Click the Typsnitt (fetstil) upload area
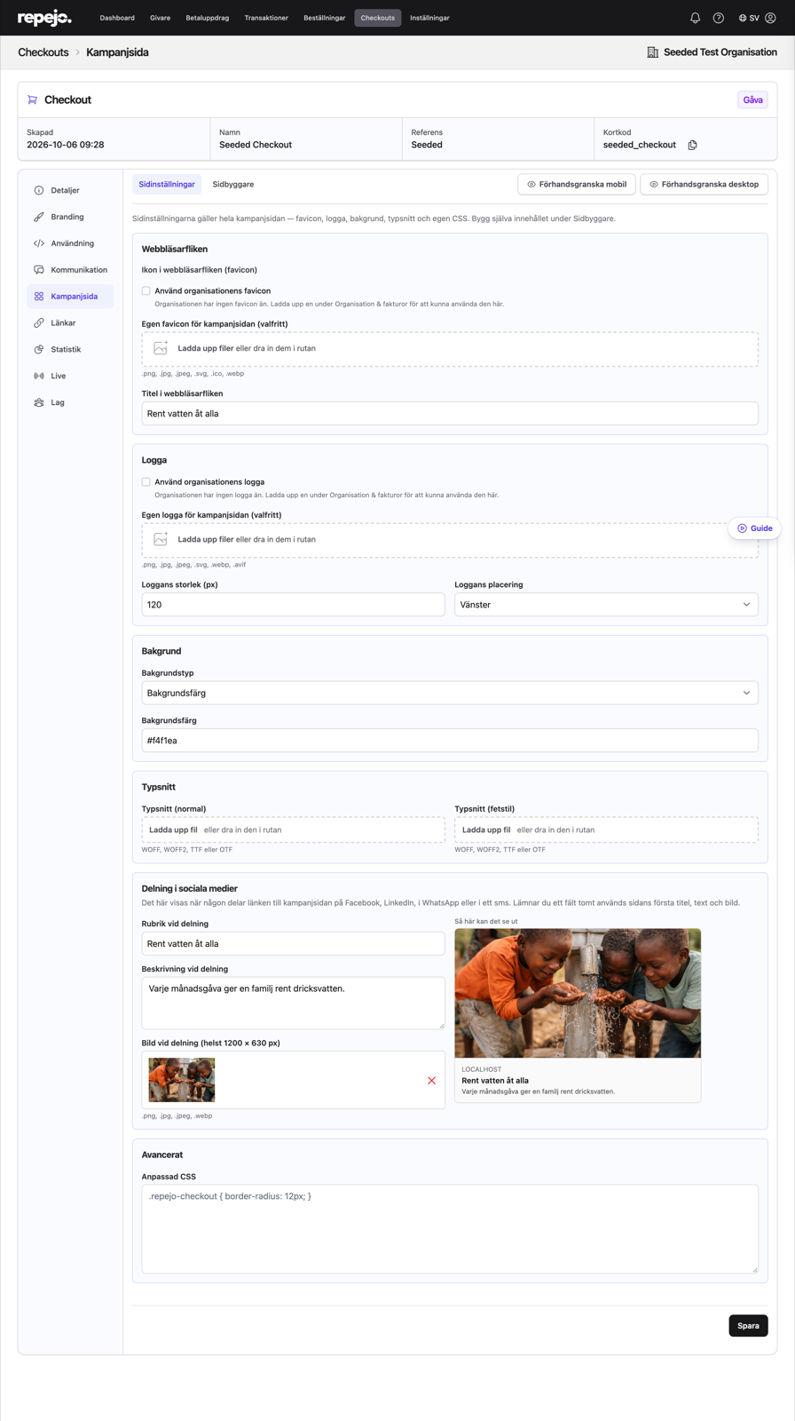This screenshot has height=1421, width=795. click(607, 830)
